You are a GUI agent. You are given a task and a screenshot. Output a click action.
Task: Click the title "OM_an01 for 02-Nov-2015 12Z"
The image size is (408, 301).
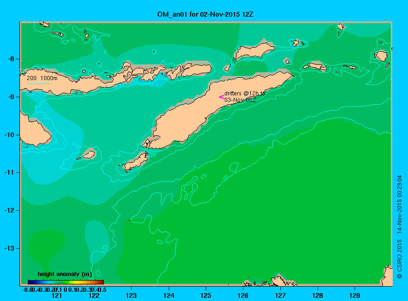coord(205,14)
